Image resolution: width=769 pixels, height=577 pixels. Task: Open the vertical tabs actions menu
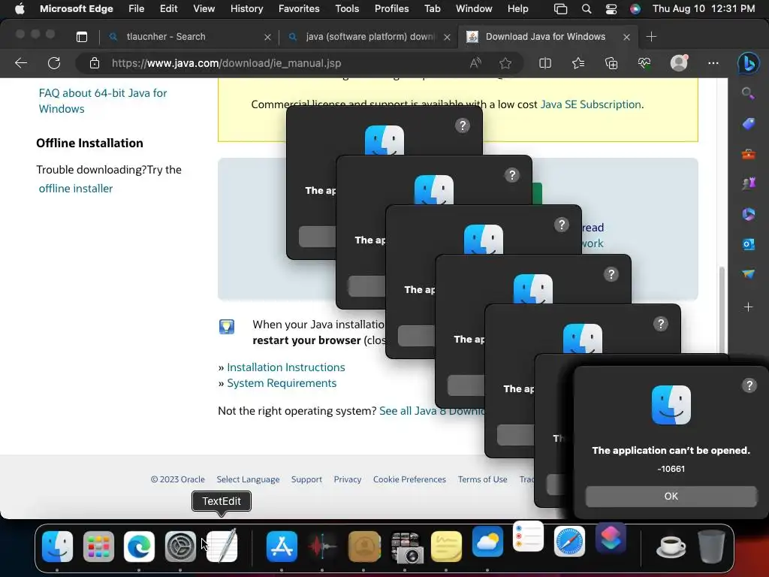tap(82, 37)
